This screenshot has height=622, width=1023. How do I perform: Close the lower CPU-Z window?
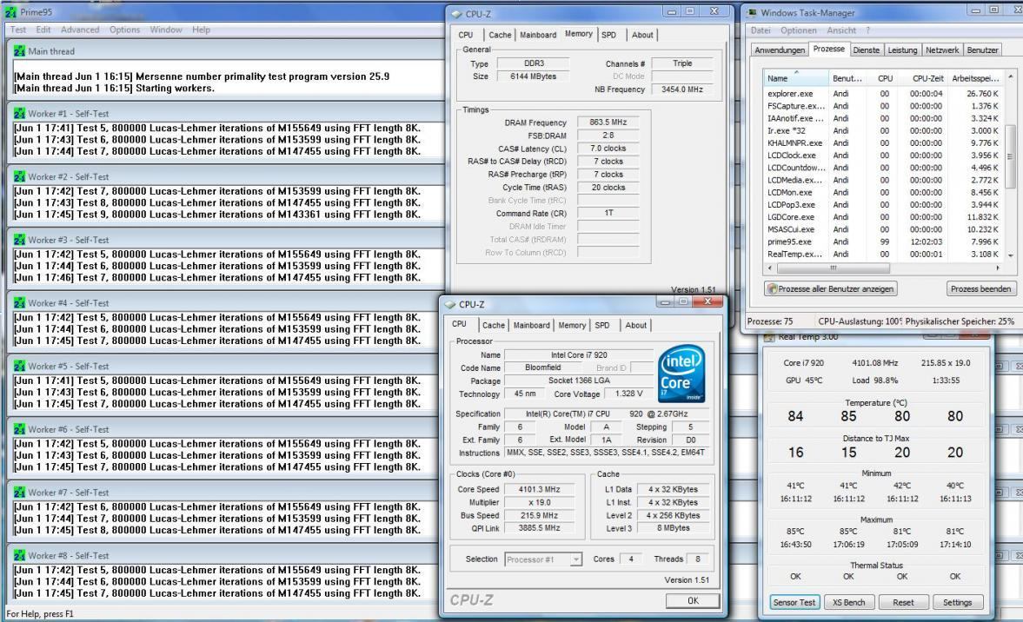(x=707, y=301)
